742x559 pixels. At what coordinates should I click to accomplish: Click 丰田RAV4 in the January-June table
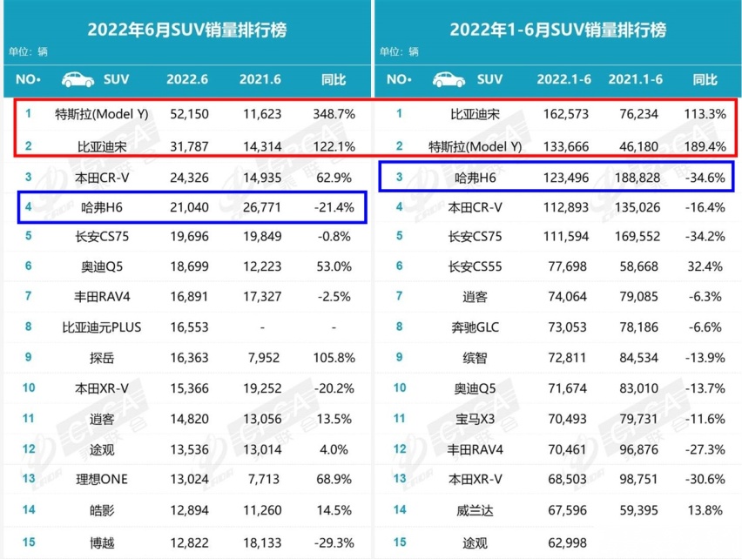tap(475, 449)
